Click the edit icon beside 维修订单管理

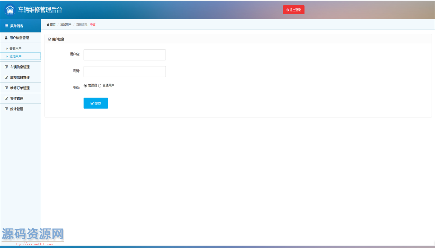(6, 88)
